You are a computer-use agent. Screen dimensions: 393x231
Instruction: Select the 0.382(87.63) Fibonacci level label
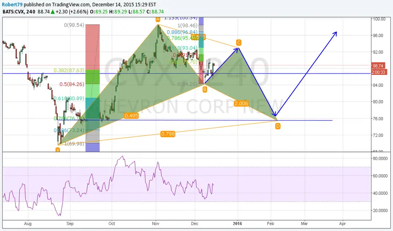coord(69,71)
